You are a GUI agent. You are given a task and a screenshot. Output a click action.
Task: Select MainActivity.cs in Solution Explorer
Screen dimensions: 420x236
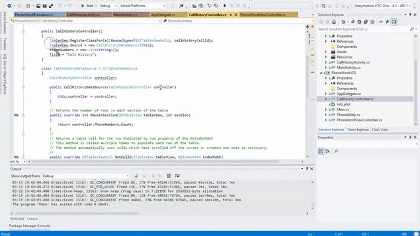[348, 68]
